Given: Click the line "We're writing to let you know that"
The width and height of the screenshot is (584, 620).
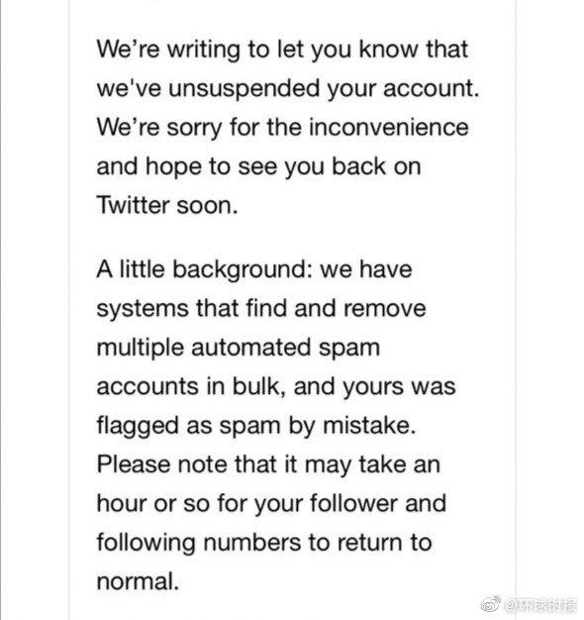Looking at the screenshot, I should 282,50.
